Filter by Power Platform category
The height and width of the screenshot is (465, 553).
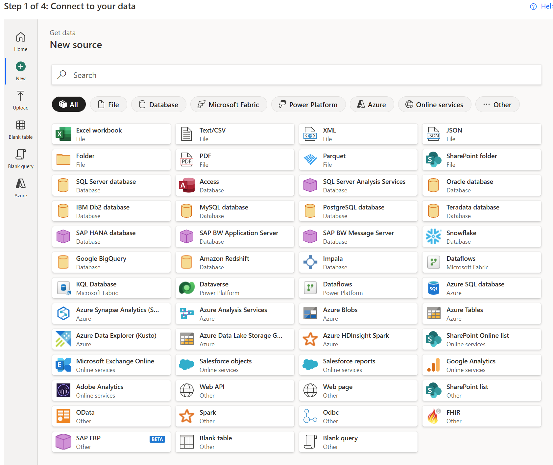(308, 105)
